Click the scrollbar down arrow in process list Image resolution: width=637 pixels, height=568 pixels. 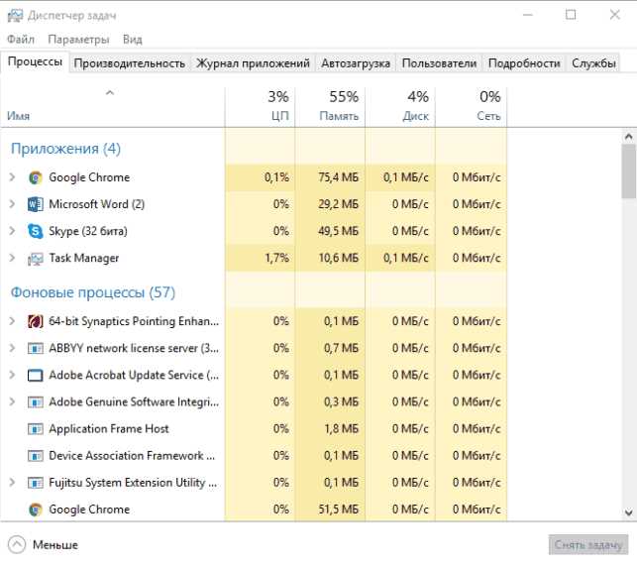[628, 511]
